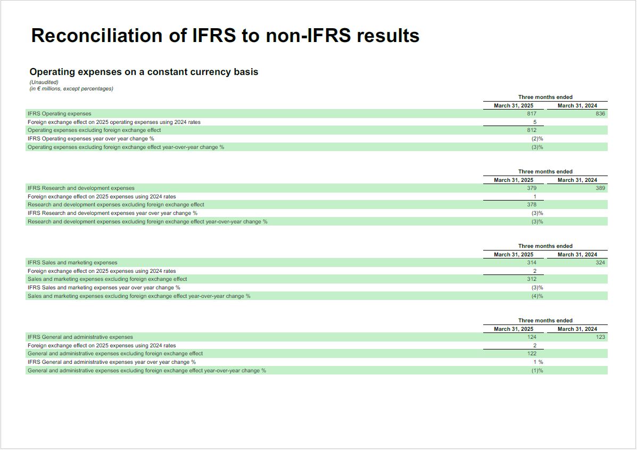Viewport: 637px width, 450px height.
Task: Click the "(in € millions, except percentages)" note
Action: tap(71, 89)
